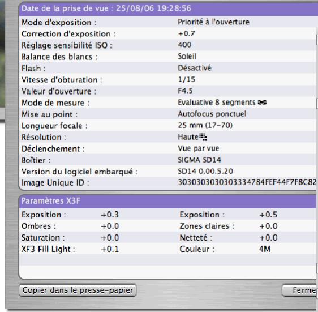This screenshot has height=312, width=318.
Task: Select the Vitesse d'obturation label
Action: (62, 80)
